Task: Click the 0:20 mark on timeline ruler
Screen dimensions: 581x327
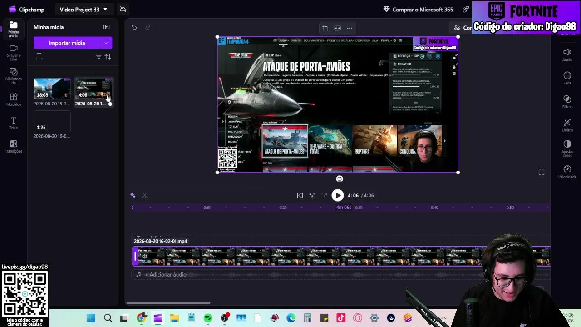Action: point(283,208)
